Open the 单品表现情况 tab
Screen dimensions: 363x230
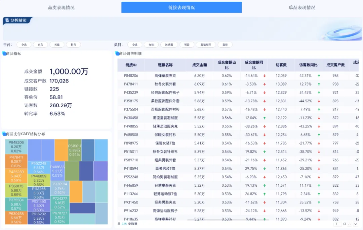click(302, 7)
